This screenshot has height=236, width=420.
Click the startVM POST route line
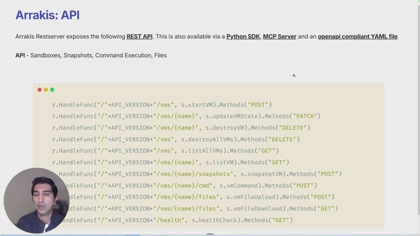(x=162, y=105)
